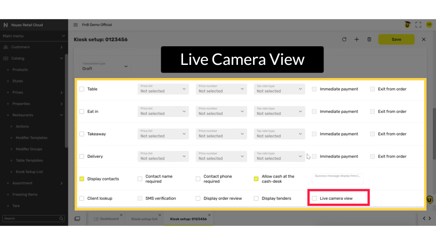Image resolution: width=436 pixels, height=245 pixels.
Task: Click the search magnifier icon in sidebar
Action: point(62,219)
